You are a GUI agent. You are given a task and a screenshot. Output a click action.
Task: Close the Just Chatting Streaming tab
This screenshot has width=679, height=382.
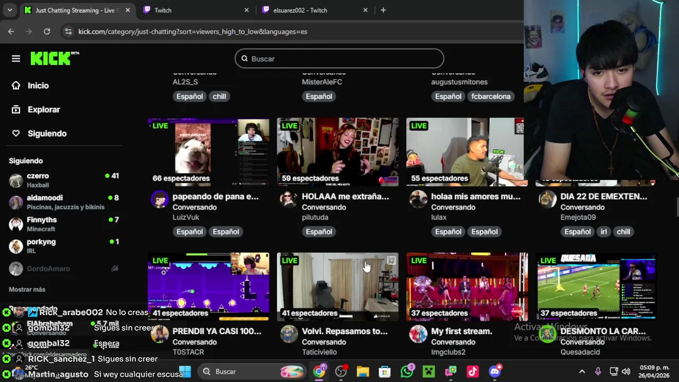coord(128,10)
